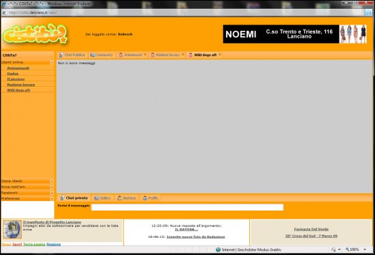Open Il piccione user link

tap(16, 79)
